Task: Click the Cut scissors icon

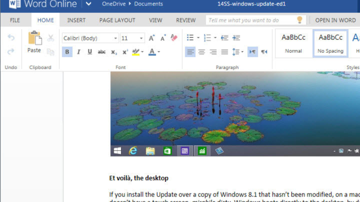Action: pos(51,38)
